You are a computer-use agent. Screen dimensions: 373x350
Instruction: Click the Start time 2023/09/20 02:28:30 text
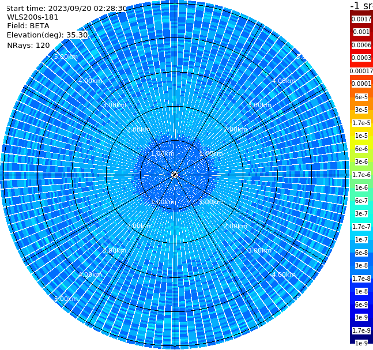point(67,9)
